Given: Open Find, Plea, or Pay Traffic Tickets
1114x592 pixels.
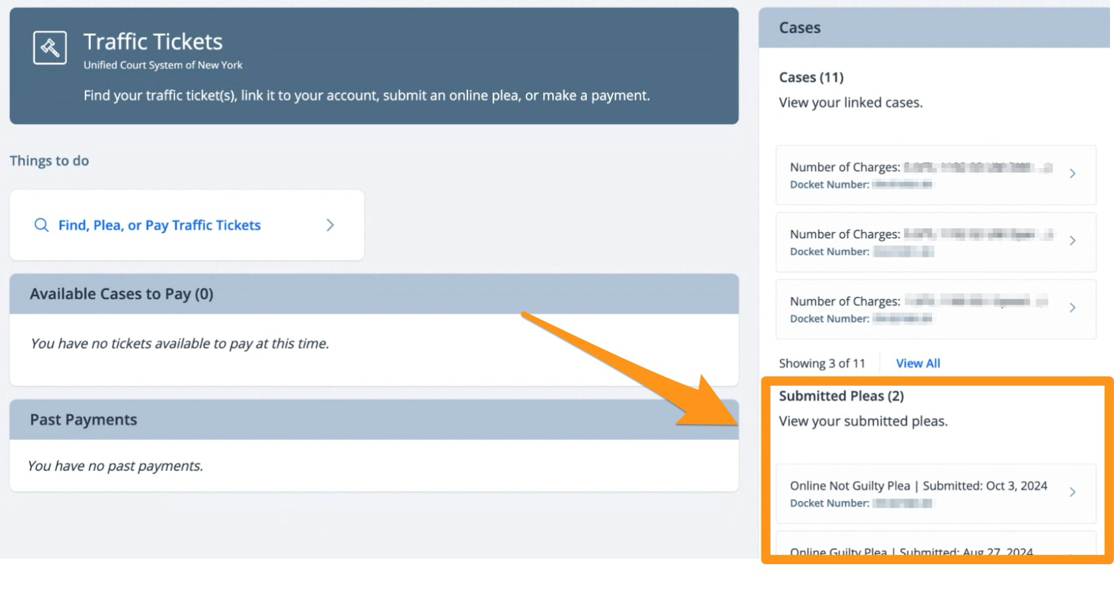Looking at the screenshot, I should (x=159, y=225).
